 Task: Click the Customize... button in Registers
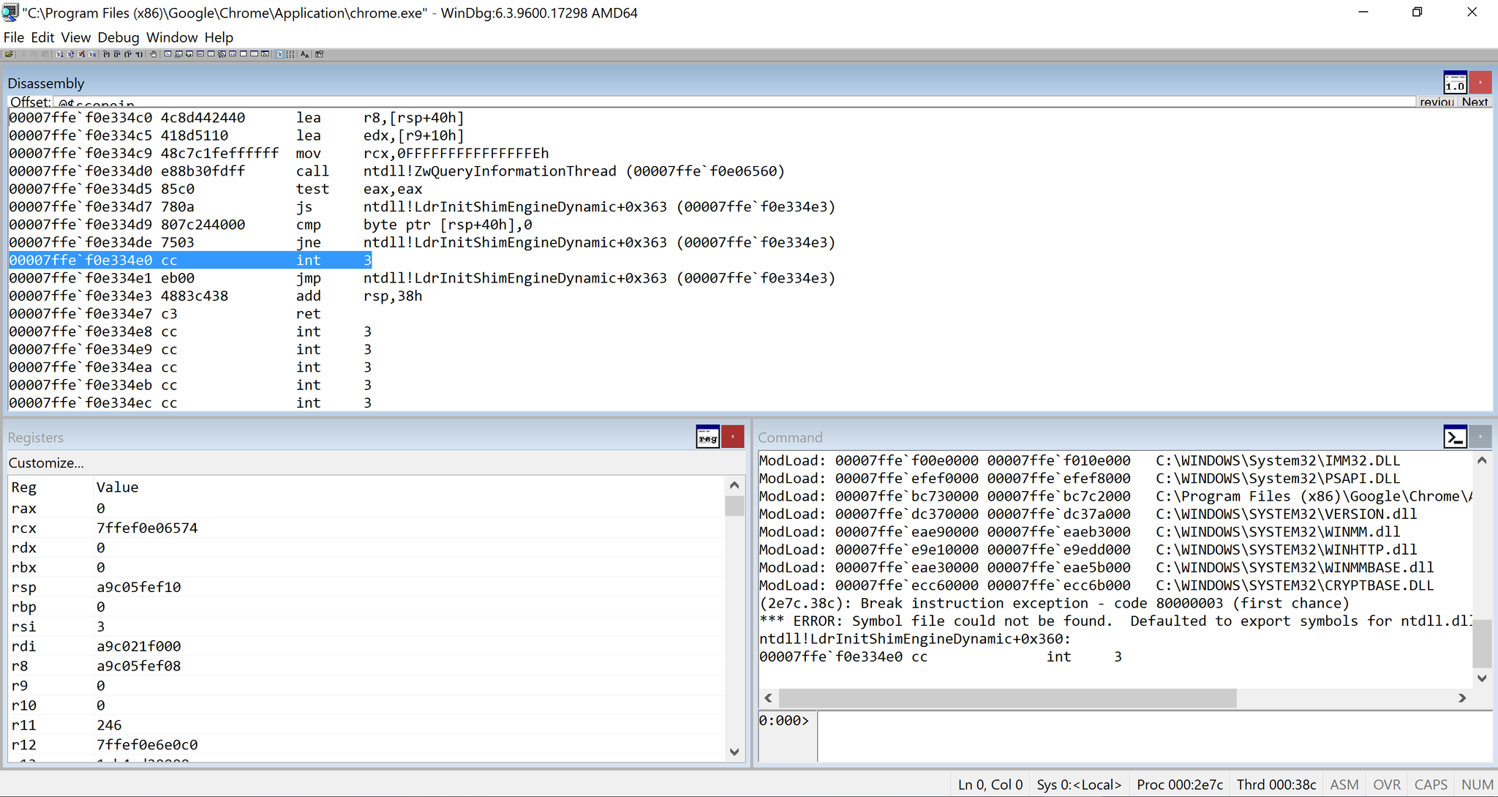click(x=46, y=463)
